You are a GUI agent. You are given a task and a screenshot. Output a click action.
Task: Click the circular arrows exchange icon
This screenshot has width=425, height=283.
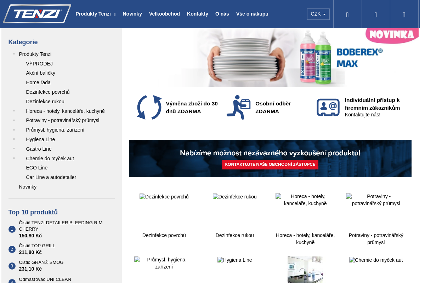click(x=149, y=107)
